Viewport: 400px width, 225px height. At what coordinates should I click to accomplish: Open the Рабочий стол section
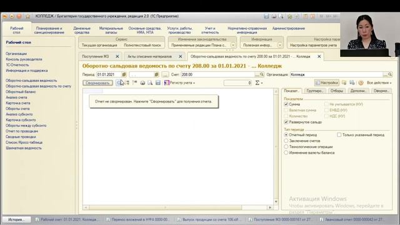pos(17,30)
